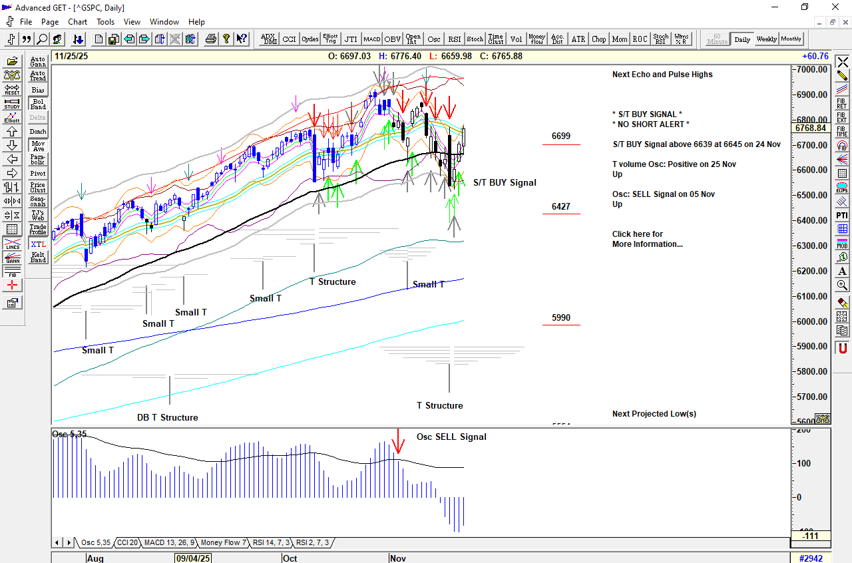852x563 pixels.
Task: Open the Chart menu
Action: (77, 22)
